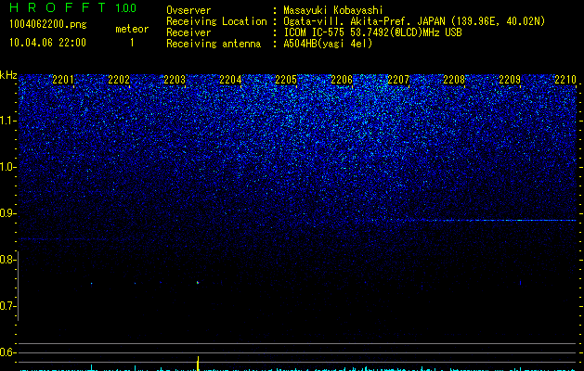Click the Receiving antenna label
Viewport: 584px width, 371px height.
coord(214,44)
